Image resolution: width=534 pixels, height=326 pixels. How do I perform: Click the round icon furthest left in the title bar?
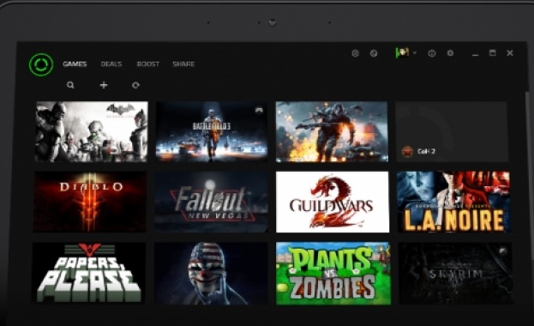[x=355, y=53]
